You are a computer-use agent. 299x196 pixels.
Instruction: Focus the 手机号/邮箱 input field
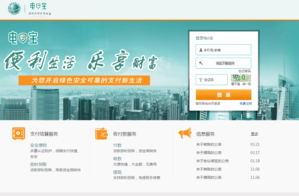tap(223, 50)
